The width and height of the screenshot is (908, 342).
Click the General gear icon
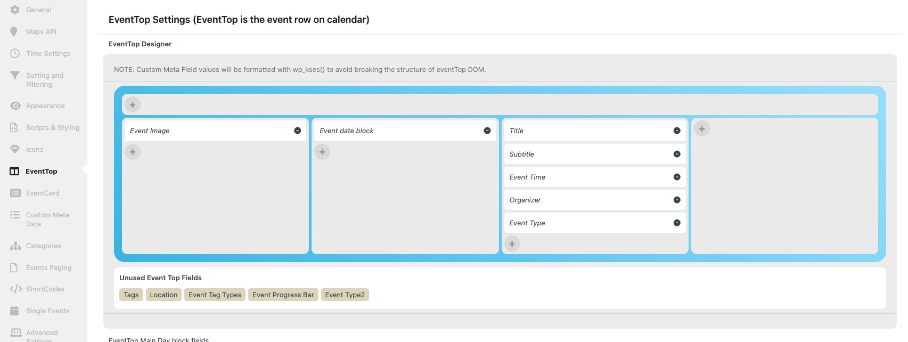[15, 10]
